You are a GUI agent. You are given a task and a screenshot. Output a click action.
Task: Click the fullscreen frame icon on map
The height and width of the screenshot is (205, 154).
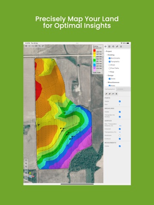pos(26,176)
